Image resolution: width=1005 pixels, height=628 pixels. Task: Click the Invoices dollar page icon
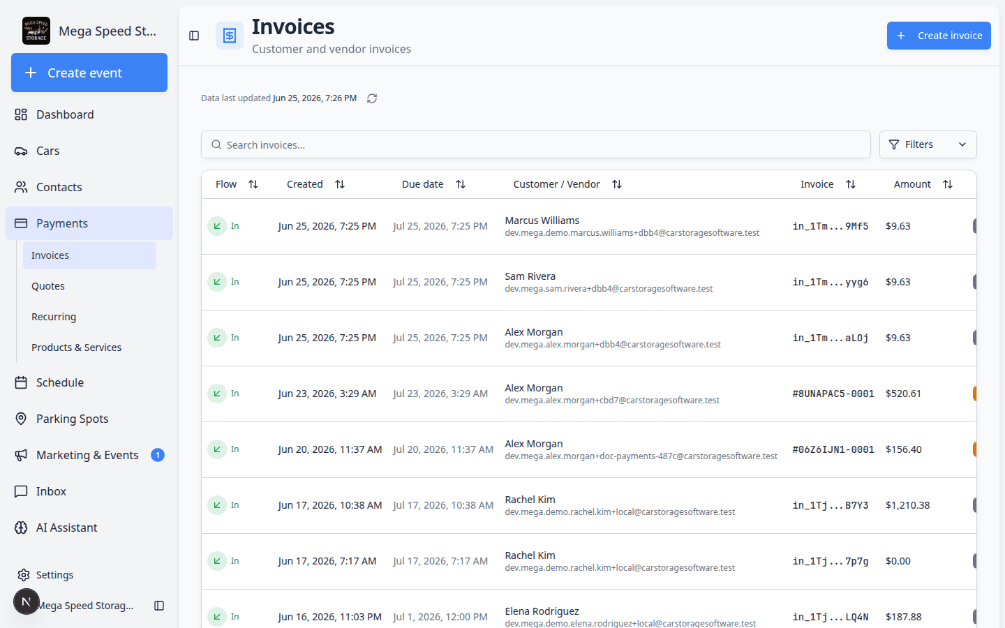(230, 36)
